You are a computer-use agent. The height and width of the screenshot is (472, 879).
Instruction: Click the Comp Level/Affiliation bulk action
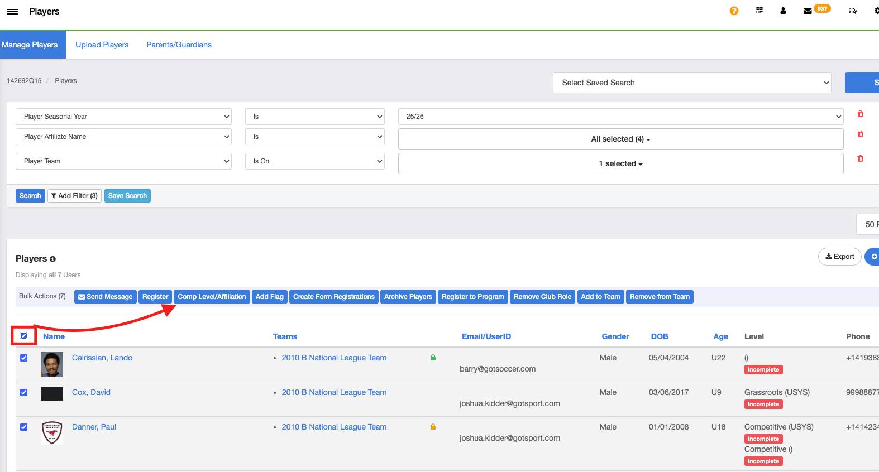[212, 297]
